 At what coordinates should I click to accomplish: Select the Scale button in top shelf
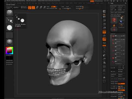coord(41,7)
